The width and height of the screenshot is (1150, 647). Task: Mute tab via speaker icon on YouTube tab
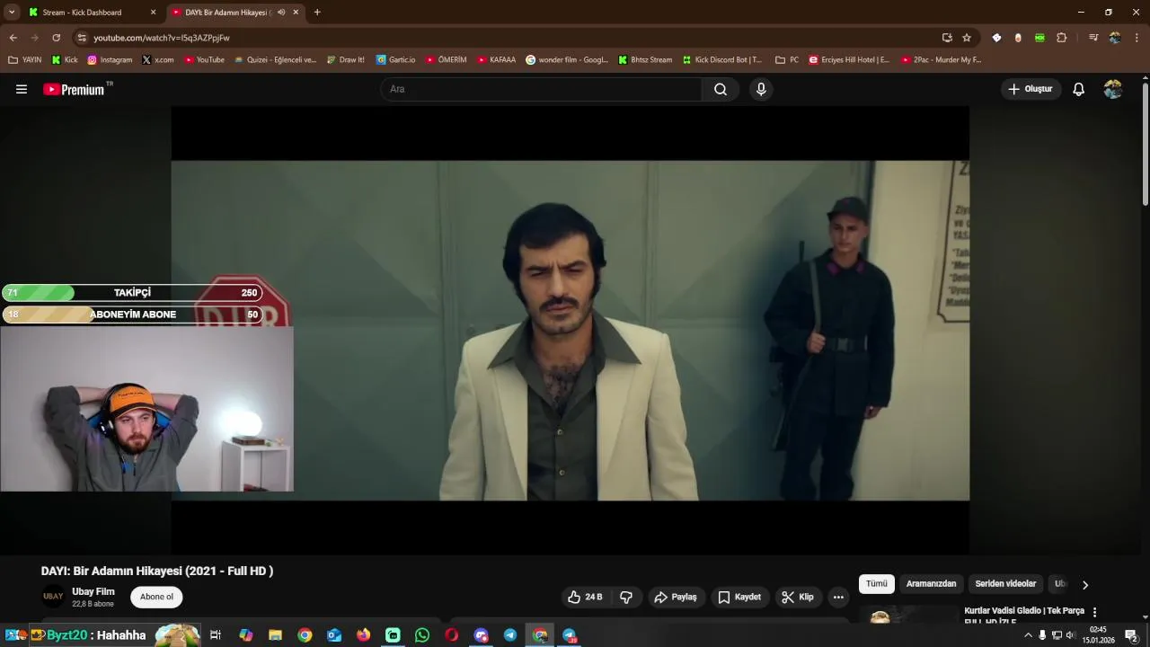coord(281,13)
